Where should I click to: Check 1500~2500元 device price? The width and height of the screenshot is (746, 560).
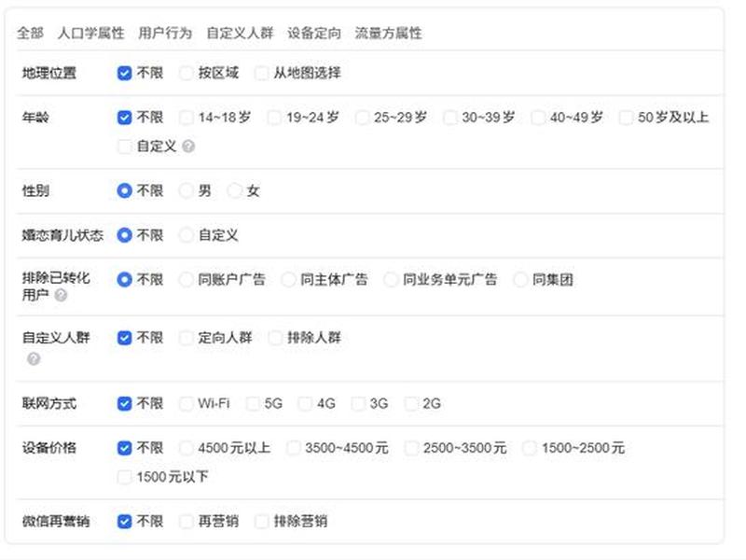click(529, 448)
